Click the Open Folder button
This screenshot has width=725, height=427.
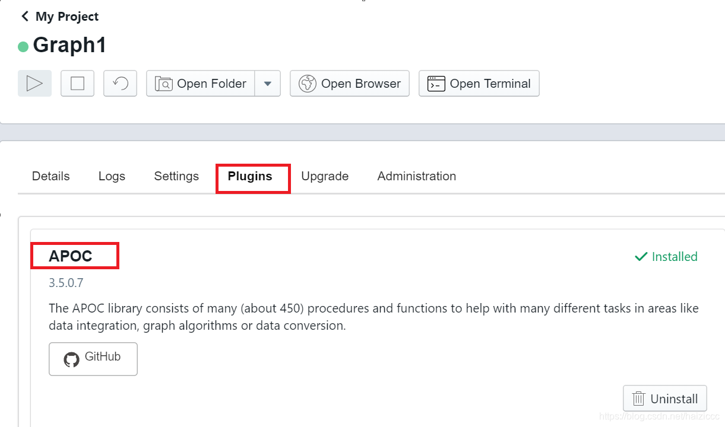coord(201,84)
